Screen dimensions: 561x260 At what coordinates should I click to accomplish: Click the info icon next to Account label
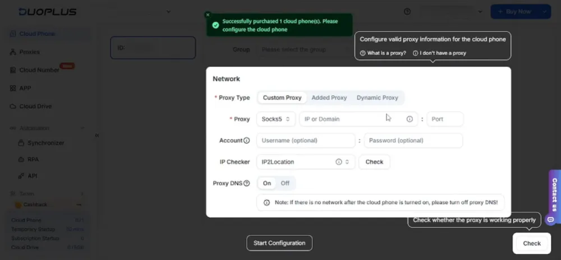point(246,140)
